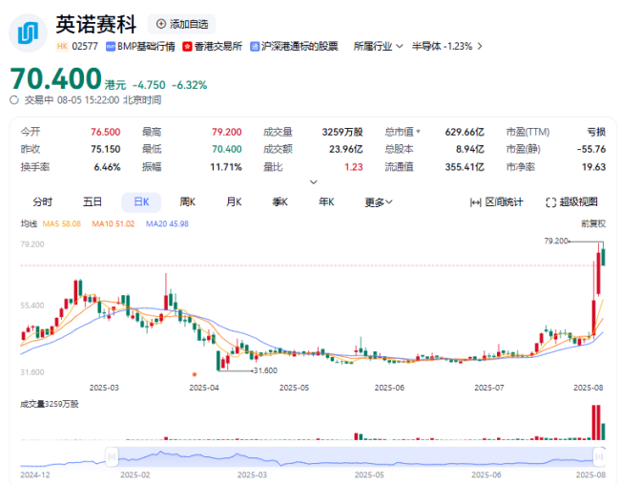
Task: Expand the 所属行业 dropdown
Action: point(378,46)
